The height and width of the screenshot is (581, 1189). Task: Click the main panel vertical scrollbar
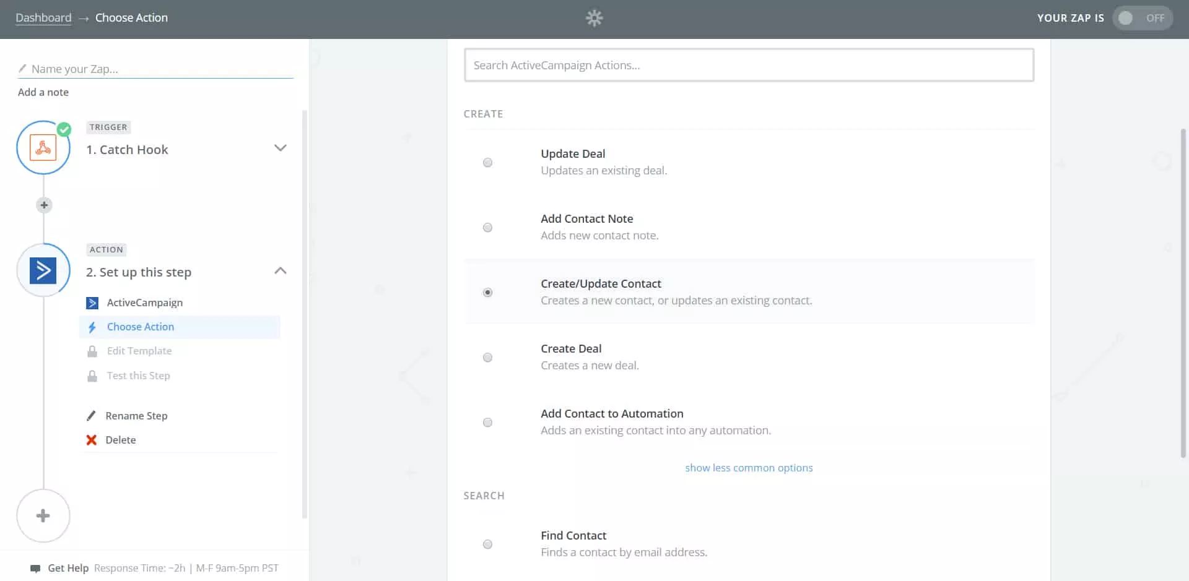point(1183,293)
